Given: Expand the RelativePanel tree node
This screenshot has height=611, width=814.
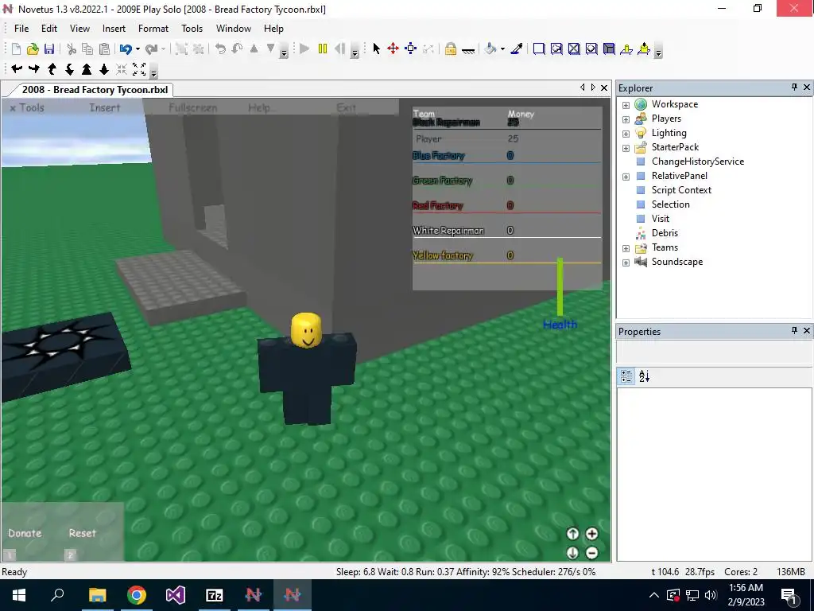Looking at the screenshot, I should 626,177.
